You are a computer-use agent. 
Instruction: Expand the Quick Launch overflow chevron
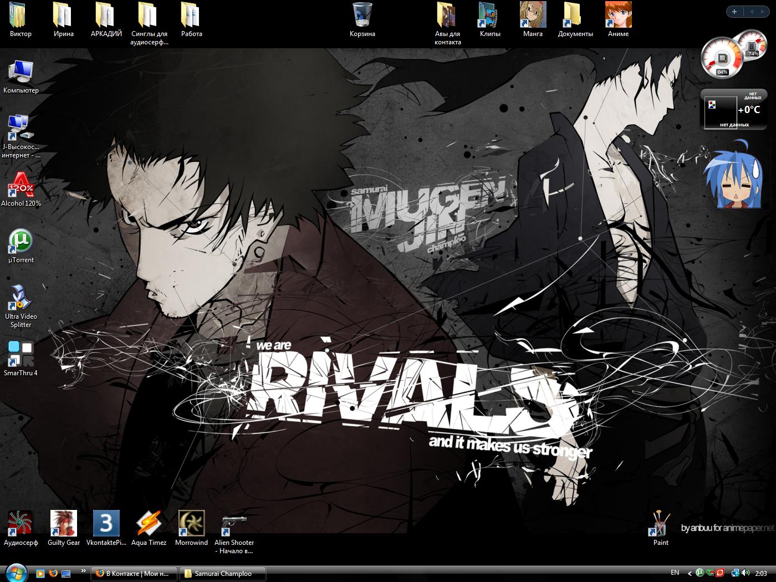click(x=84, y=570)
